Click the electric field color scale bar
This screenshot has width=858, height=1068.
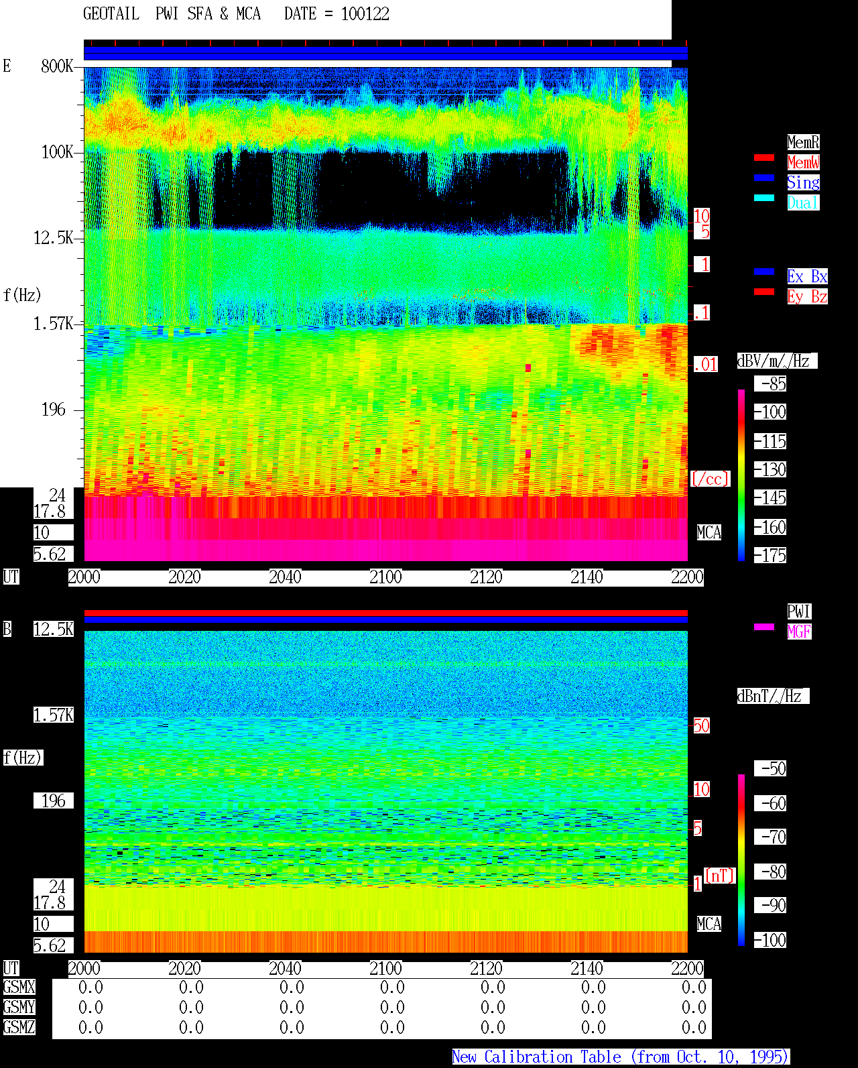(741, 475)
